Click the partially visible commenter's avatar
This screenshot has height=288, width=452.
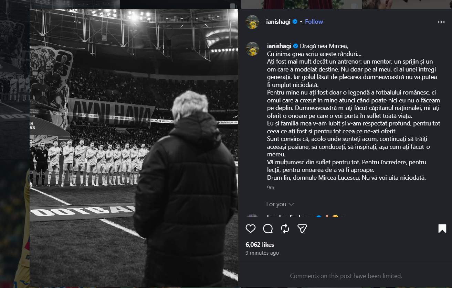tap(252, 216)
